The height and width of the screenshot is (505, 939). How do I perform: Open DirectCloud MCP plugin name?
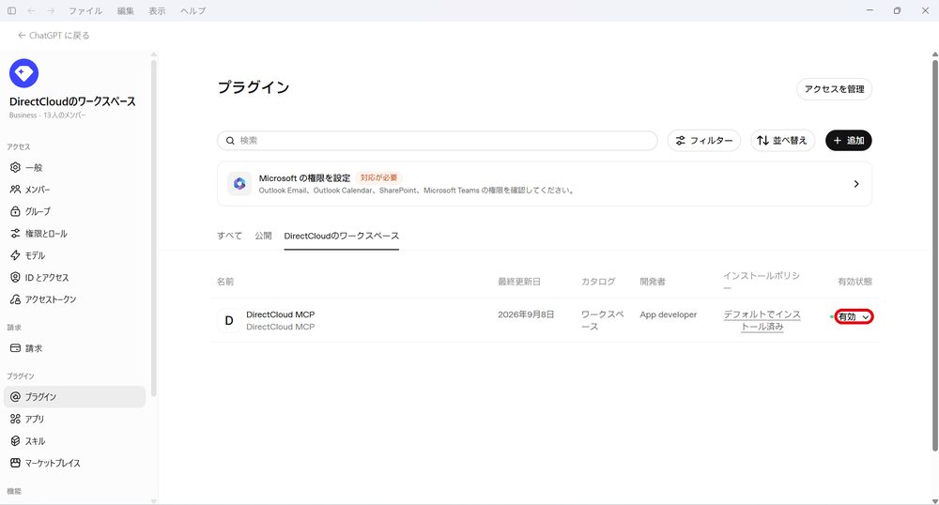pos(280,314)
